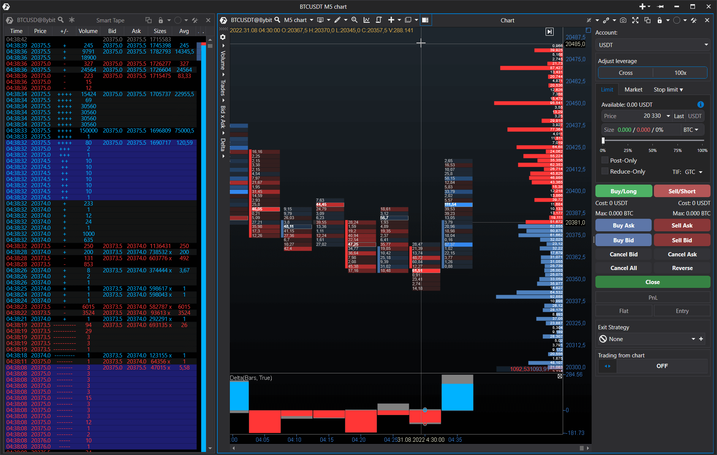This screenshot has height=455, width=717.
Task: Lock the chart with the padlock icon
Action: click(660, 20)
